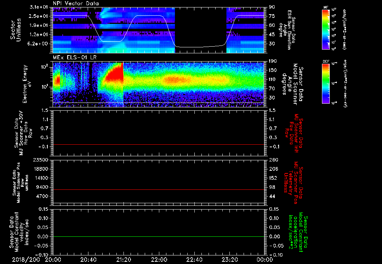This screenshot has width=382, height=264.
Task: Click the 260 telemetry tick label
Action: (273, 160)
